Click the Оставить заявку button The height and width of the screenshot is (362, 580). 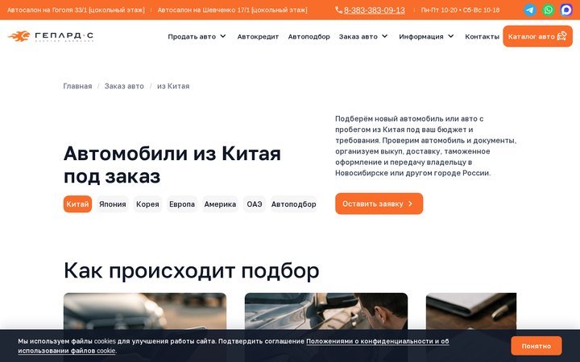(379, 204)
